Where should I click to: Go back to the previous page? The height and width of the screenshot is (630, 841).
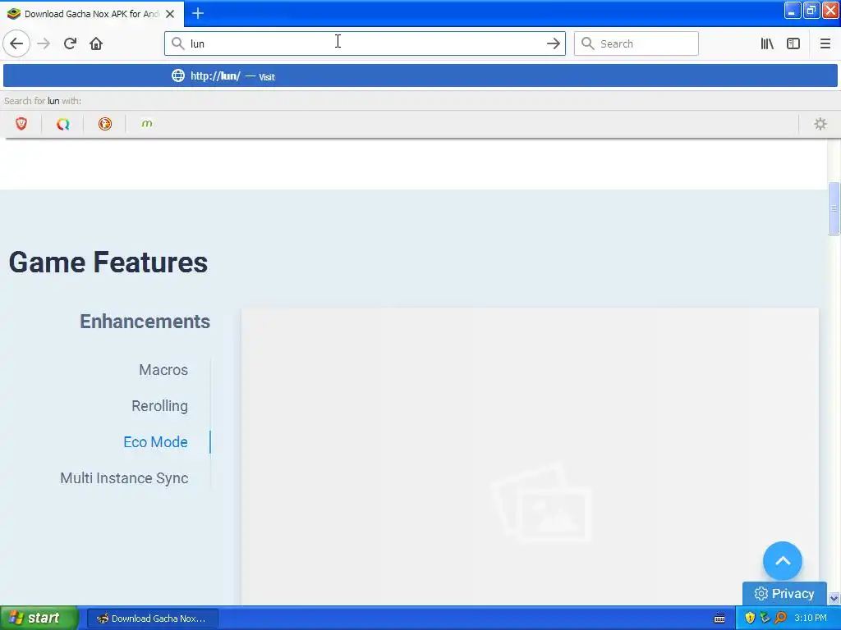pyautogui.click(x=16, y=43)
